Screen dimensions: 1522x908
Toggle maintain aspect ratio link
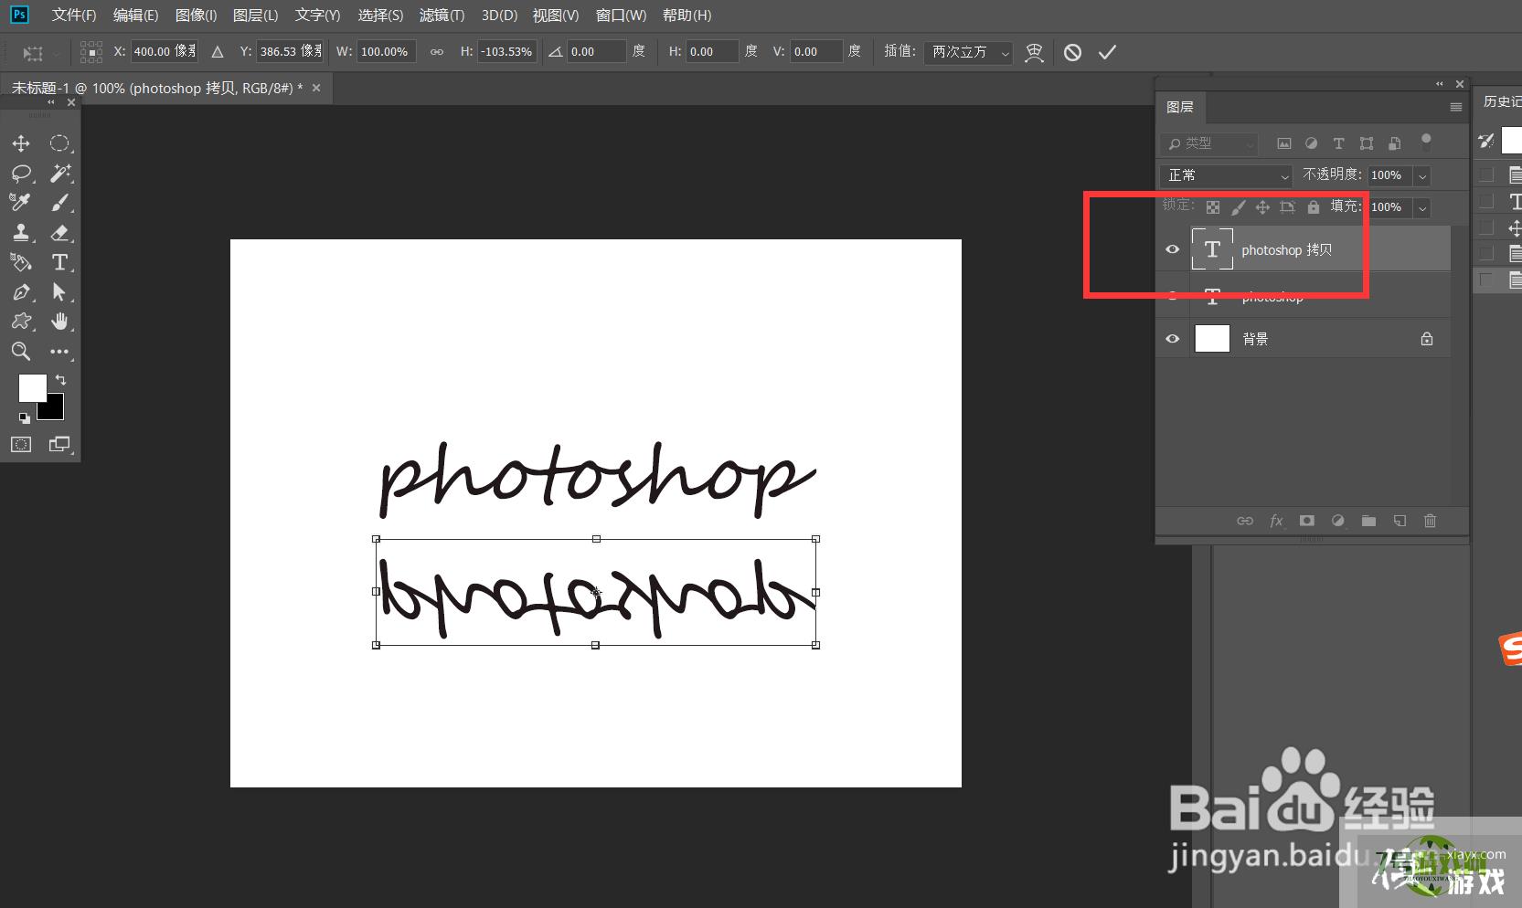pyautogui.click(x=437, y=52)
